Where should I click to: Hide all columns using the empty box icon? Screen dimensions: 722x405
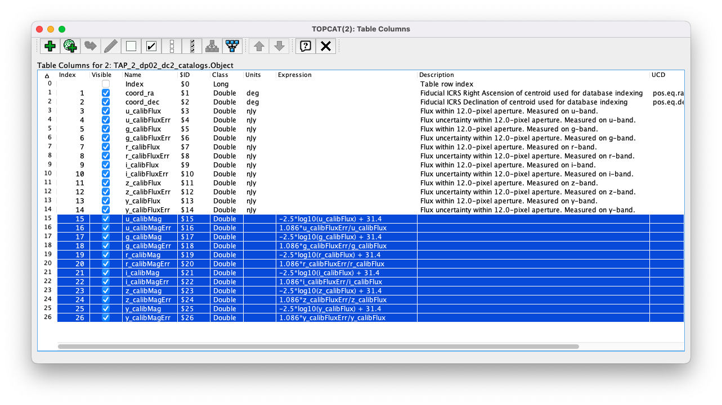(x=131, y=46)
